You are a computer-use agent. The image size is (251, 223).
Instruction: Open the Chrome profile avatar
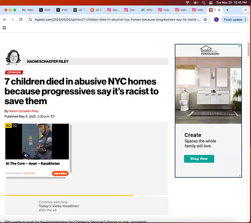[x=216, y=20]
